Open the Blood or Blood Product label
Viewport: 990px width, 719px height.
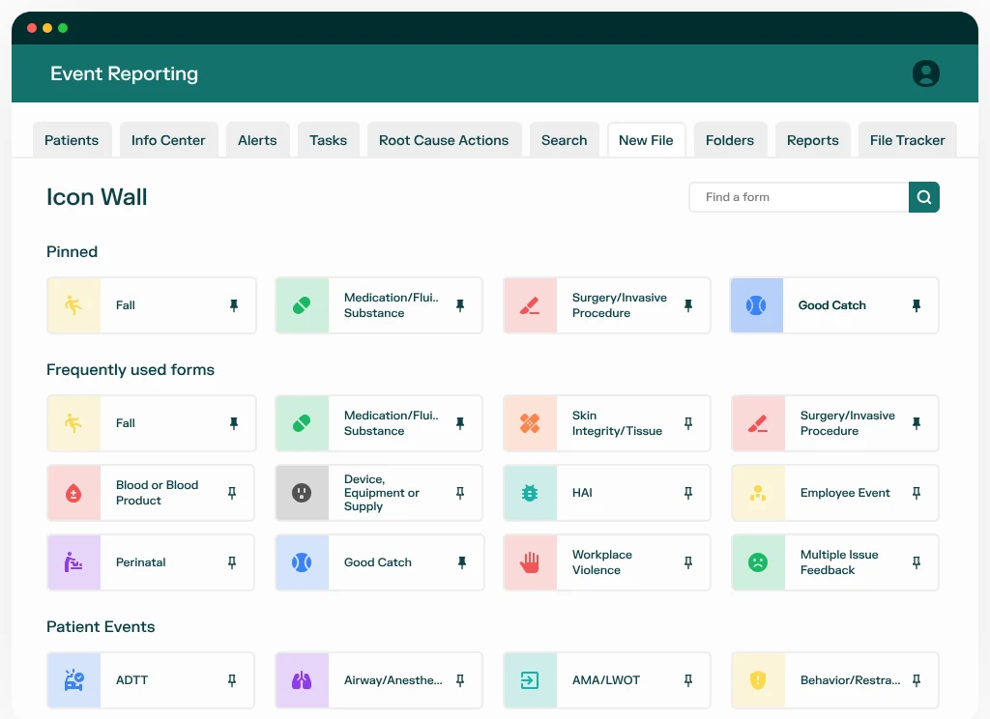coord(158,493)
